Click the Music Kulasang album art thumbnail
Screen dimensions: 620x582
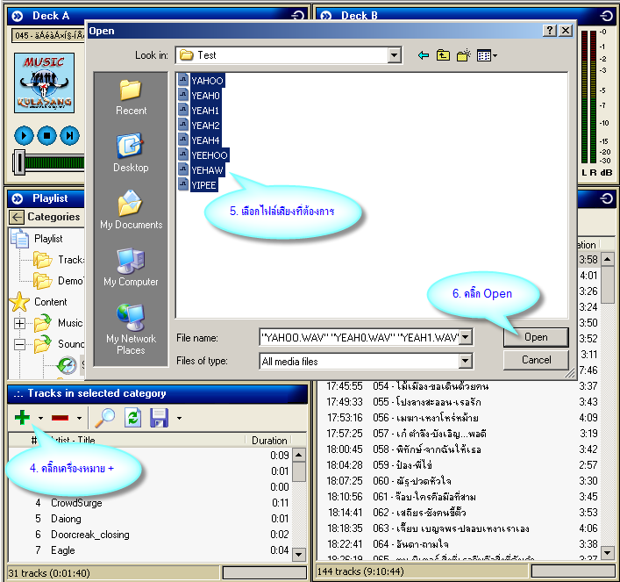coord(44,83)
